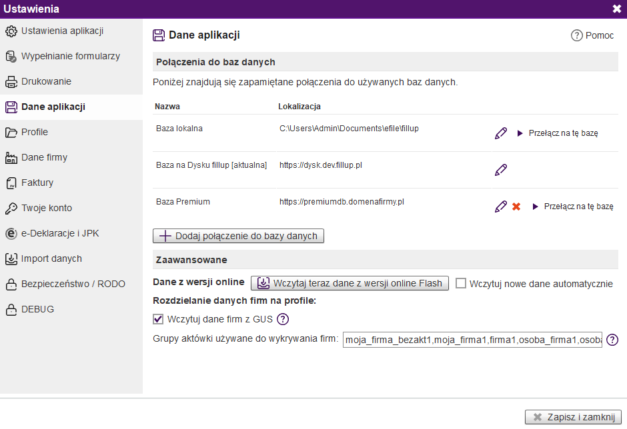This screenshot has height=429, width=627.
Task: Click the Pomoc help icon
Action: pyautogui.click(x=576, y=35)
